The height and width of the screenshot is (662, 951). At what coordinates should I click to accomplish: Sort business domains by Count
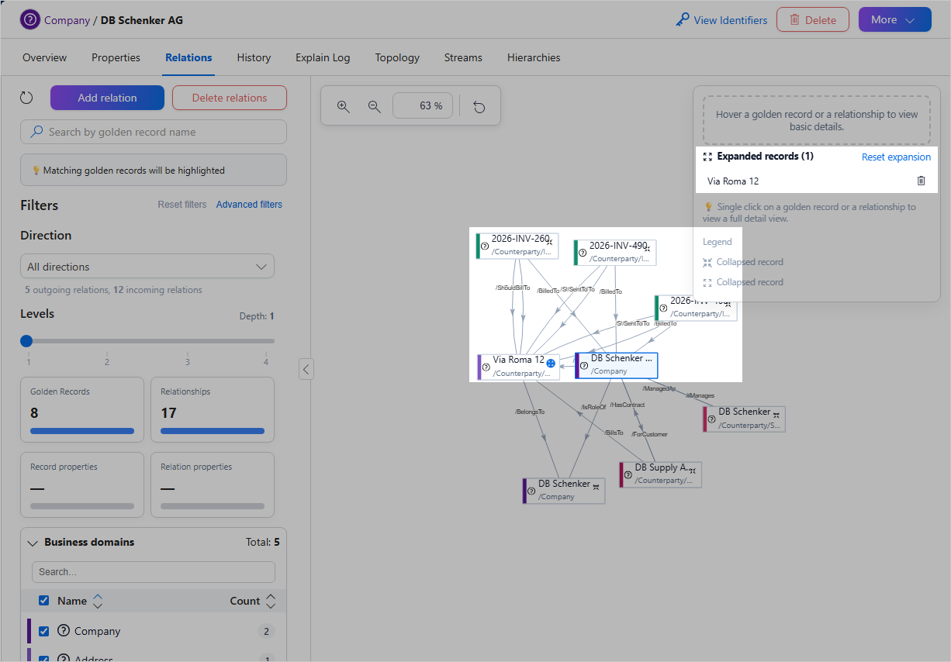click(271, 601)
